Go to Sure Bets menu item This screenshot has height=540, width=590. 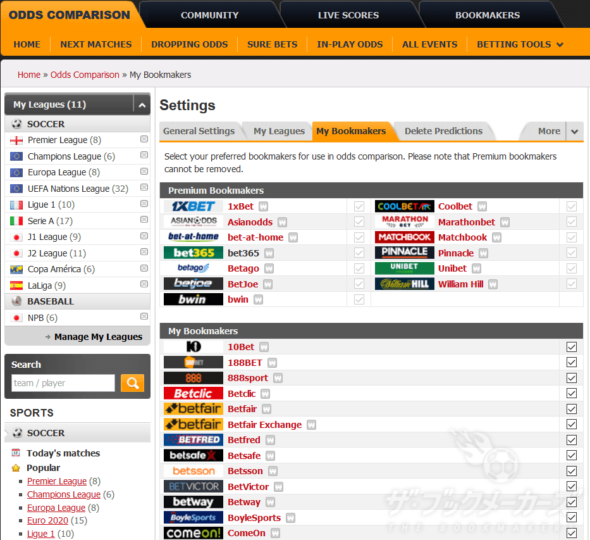272,44
